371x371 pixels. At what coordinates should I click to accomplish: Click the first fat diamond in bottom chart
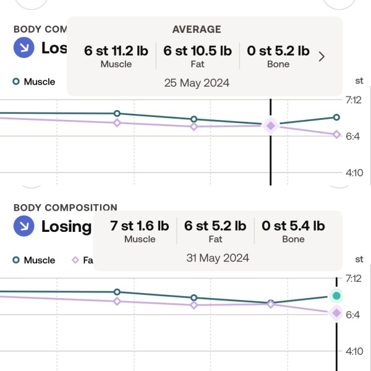117,301
